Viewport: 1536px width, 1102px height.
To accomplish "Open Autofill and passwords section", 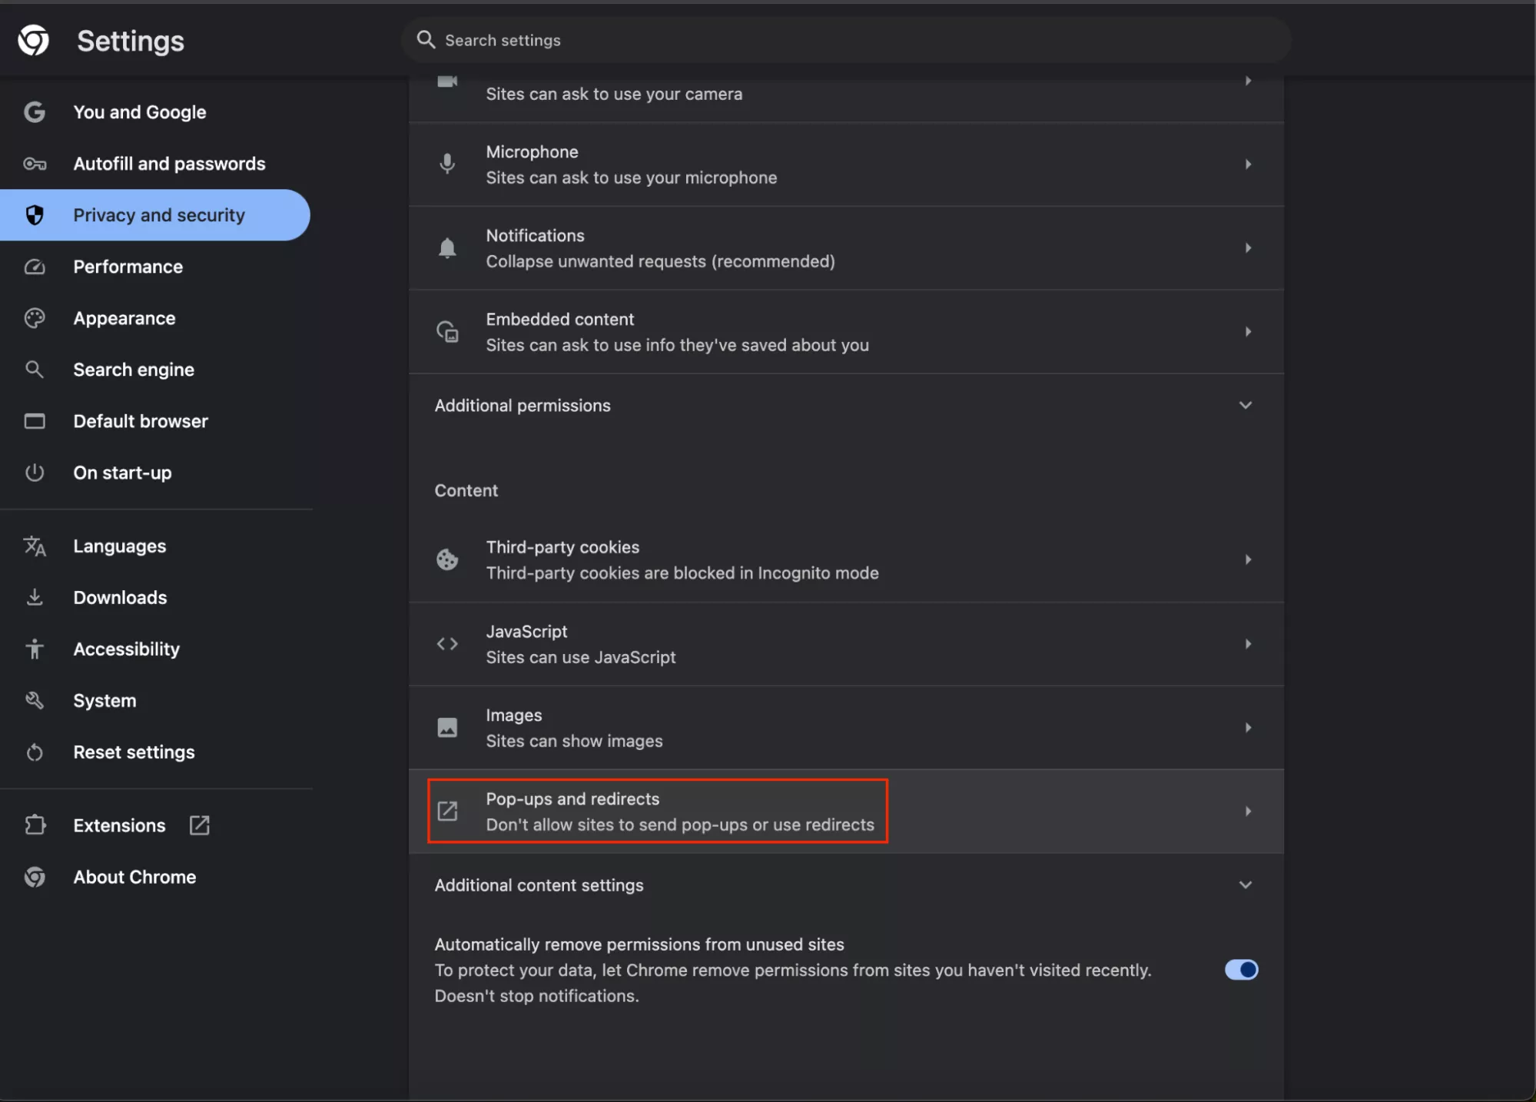I will click(169, 164).
